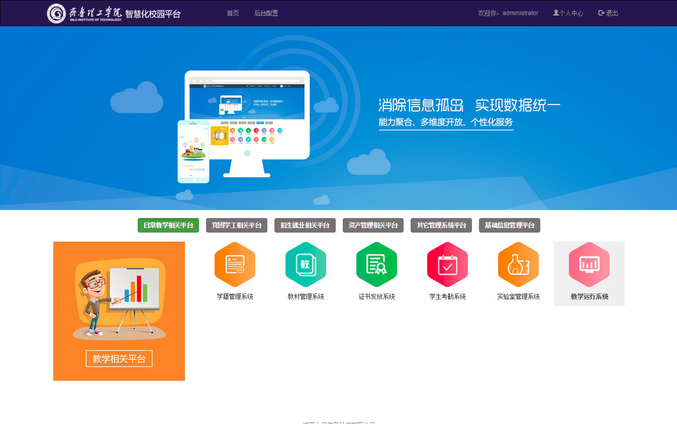Image resolution: width=677 pixels, height=424 pixels.
Task: Click the banner slogan 消除信息孤岛 实现数据统一
Action: 469,105
